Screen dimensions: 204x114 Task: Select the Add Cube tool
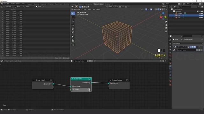pos(73,45)
